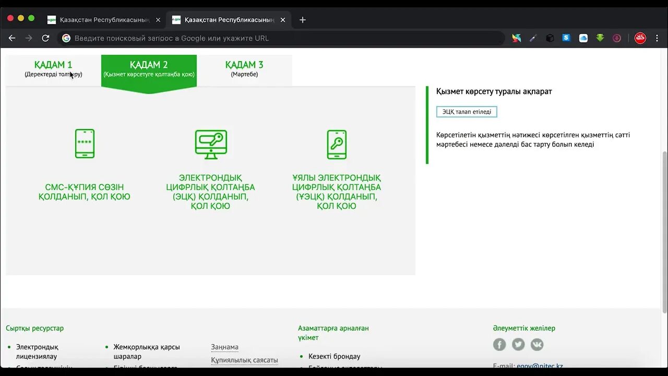Choose mobile ҰЭЦҚ signature phone-key icon

[x=337, y=145]
